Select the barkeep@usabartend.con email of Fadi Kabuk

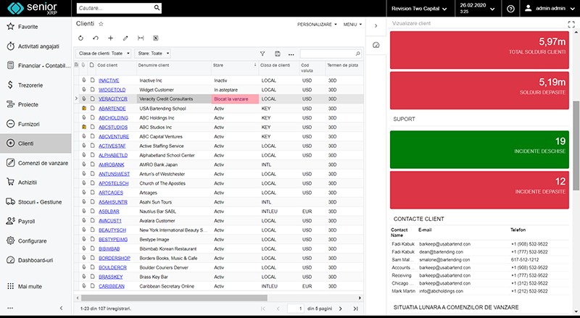(x=444, y=244)
